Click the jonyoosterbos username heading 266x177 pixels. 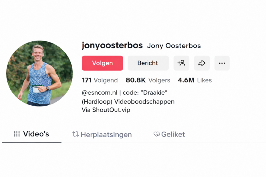(x=112, y=45)
